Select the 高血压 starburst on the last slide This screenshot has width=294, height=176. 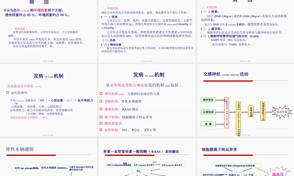click(x=278, y=173)
